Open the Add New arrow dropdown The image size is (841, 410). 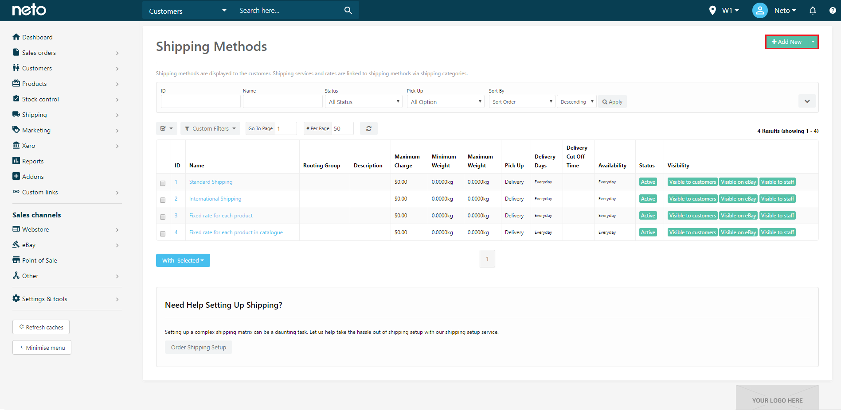(813, 42)
